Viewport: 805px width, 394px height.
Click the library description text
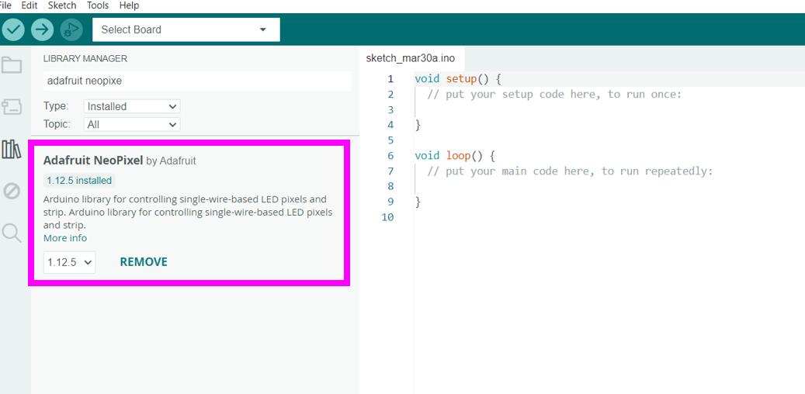tap(188, 212)
